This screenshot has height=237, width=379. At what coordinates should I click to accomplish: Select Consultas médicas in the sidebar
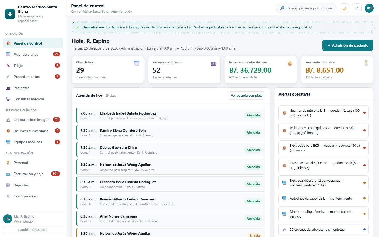[33, 99]
